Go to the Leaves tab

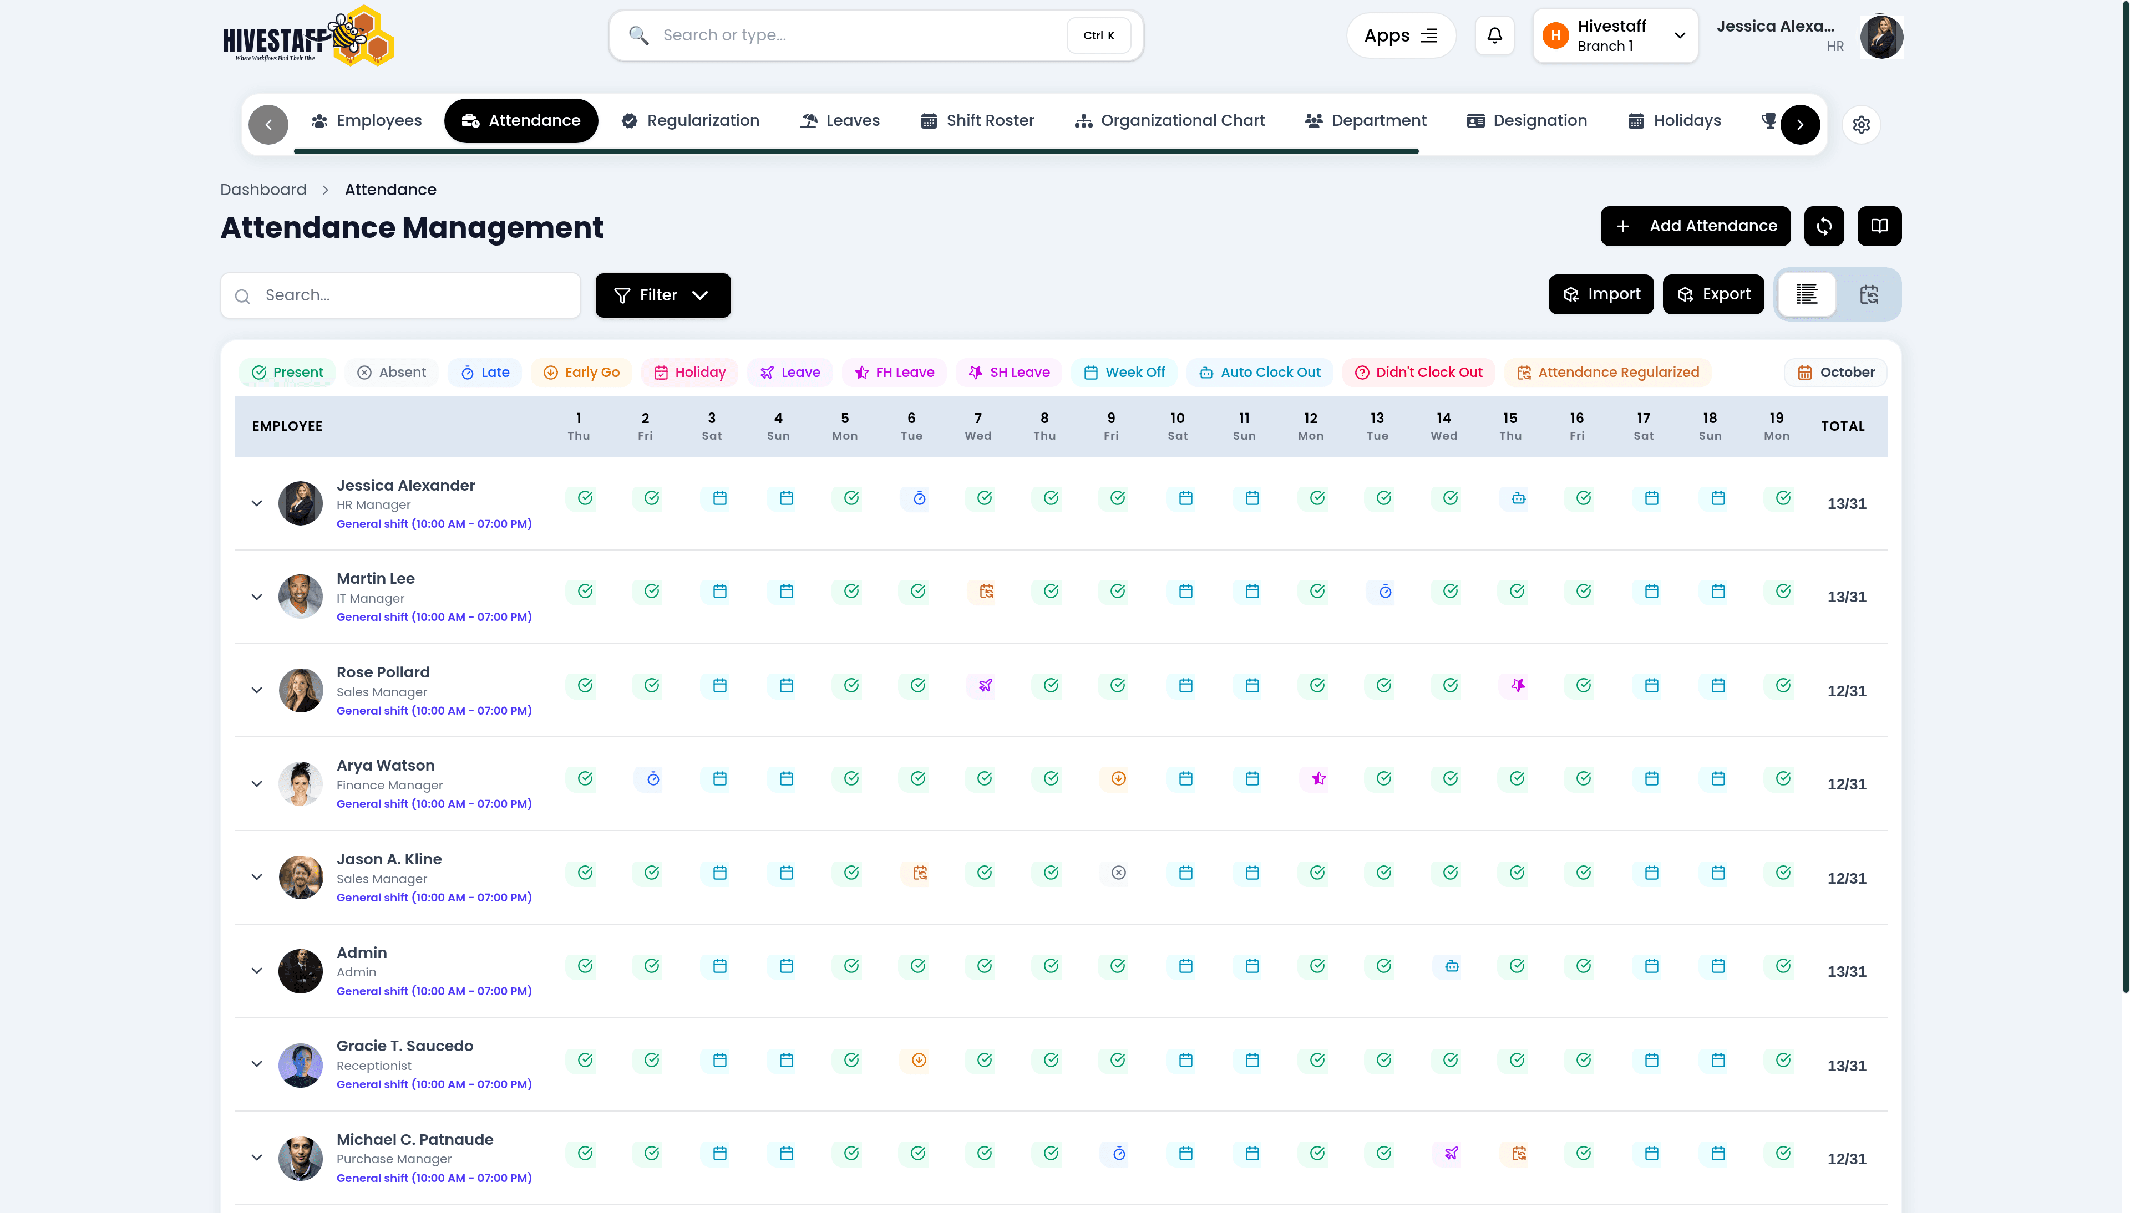(x=839, y=121)
